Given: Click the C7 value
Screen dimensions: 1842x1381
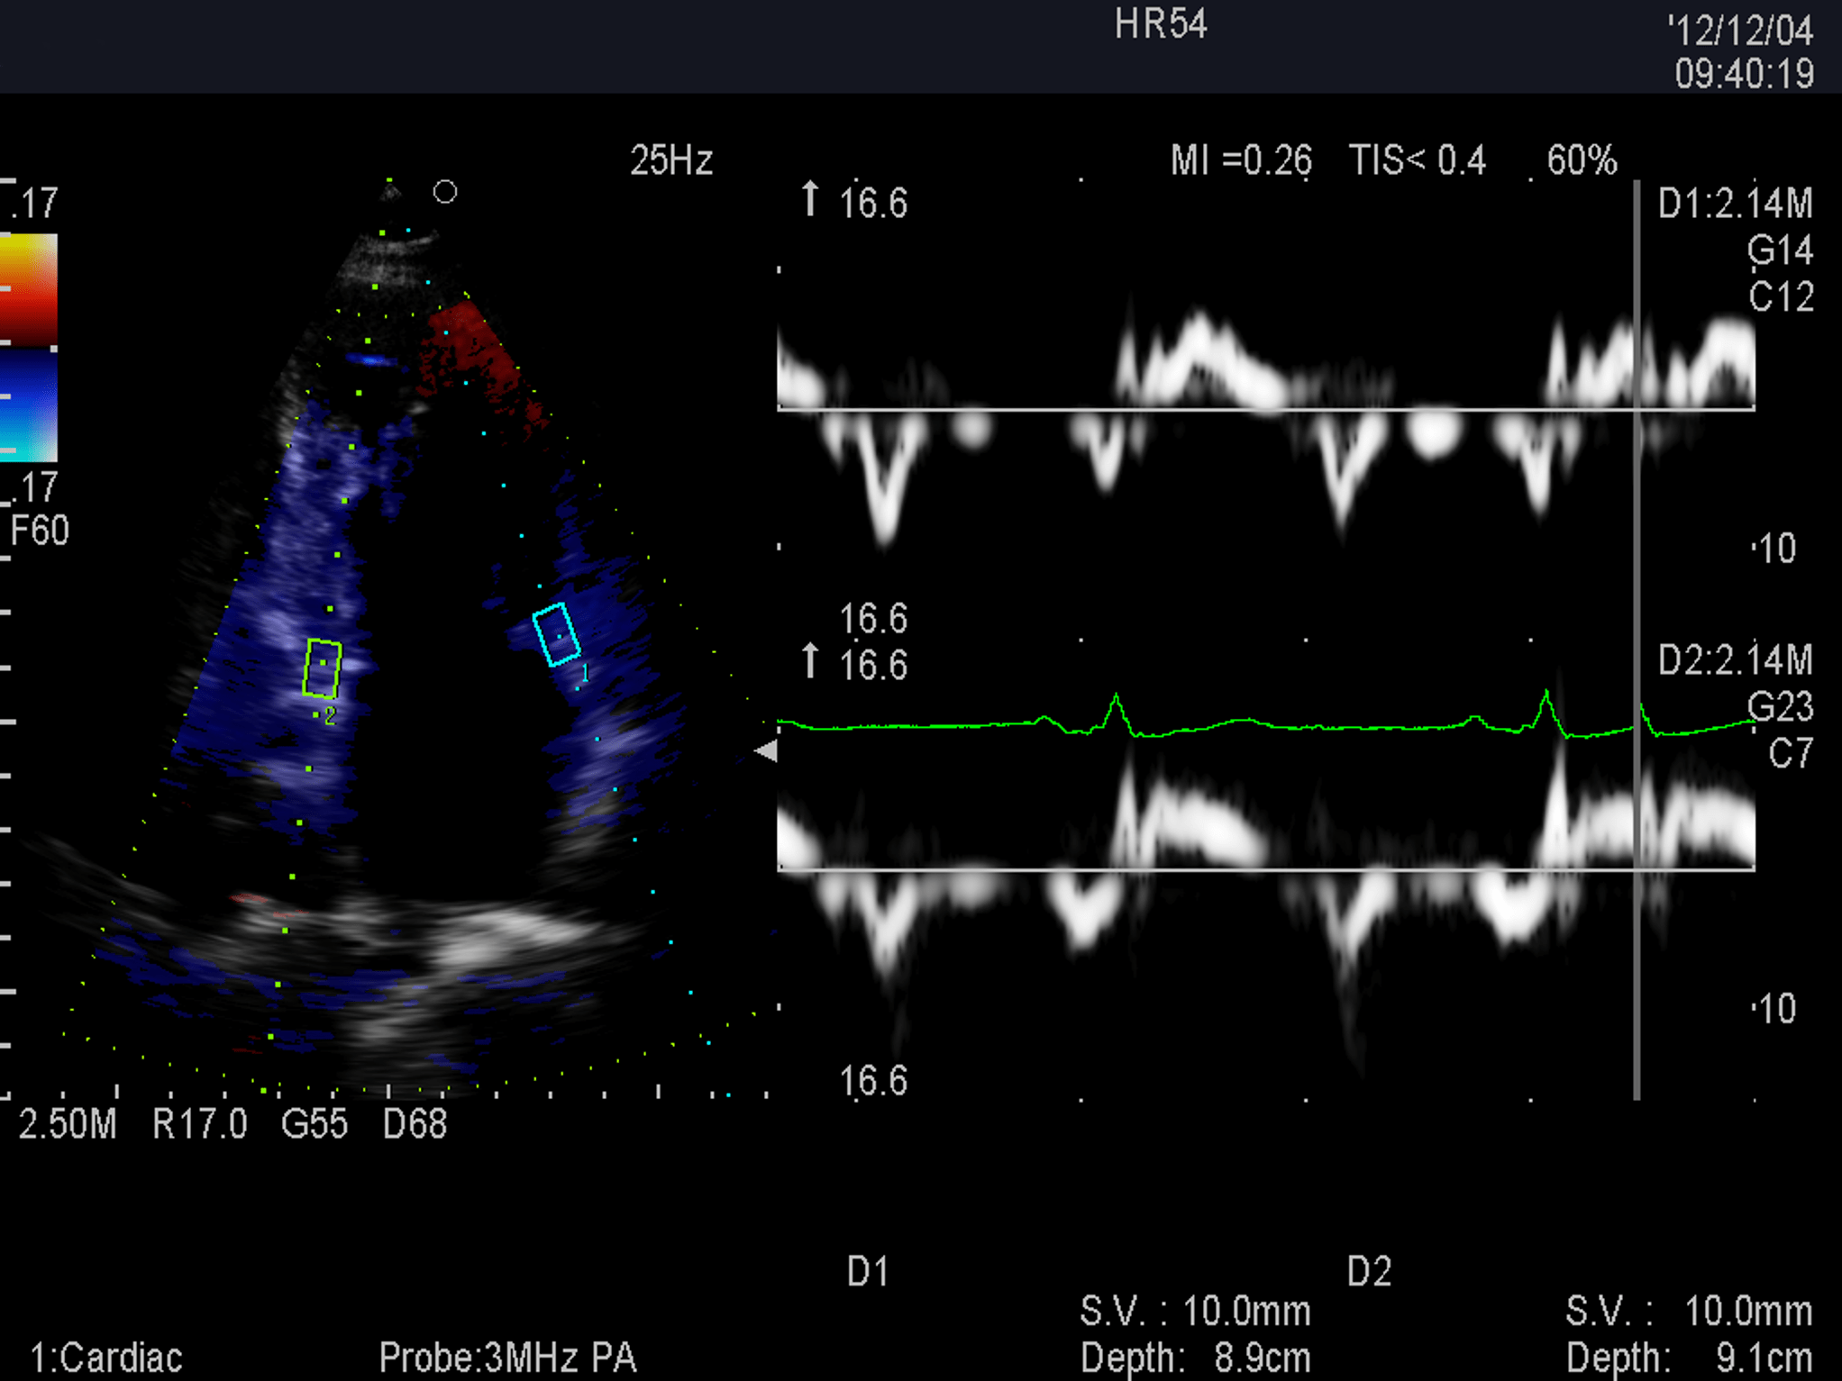Looking at the screenshot, I should pos(1791,754).
